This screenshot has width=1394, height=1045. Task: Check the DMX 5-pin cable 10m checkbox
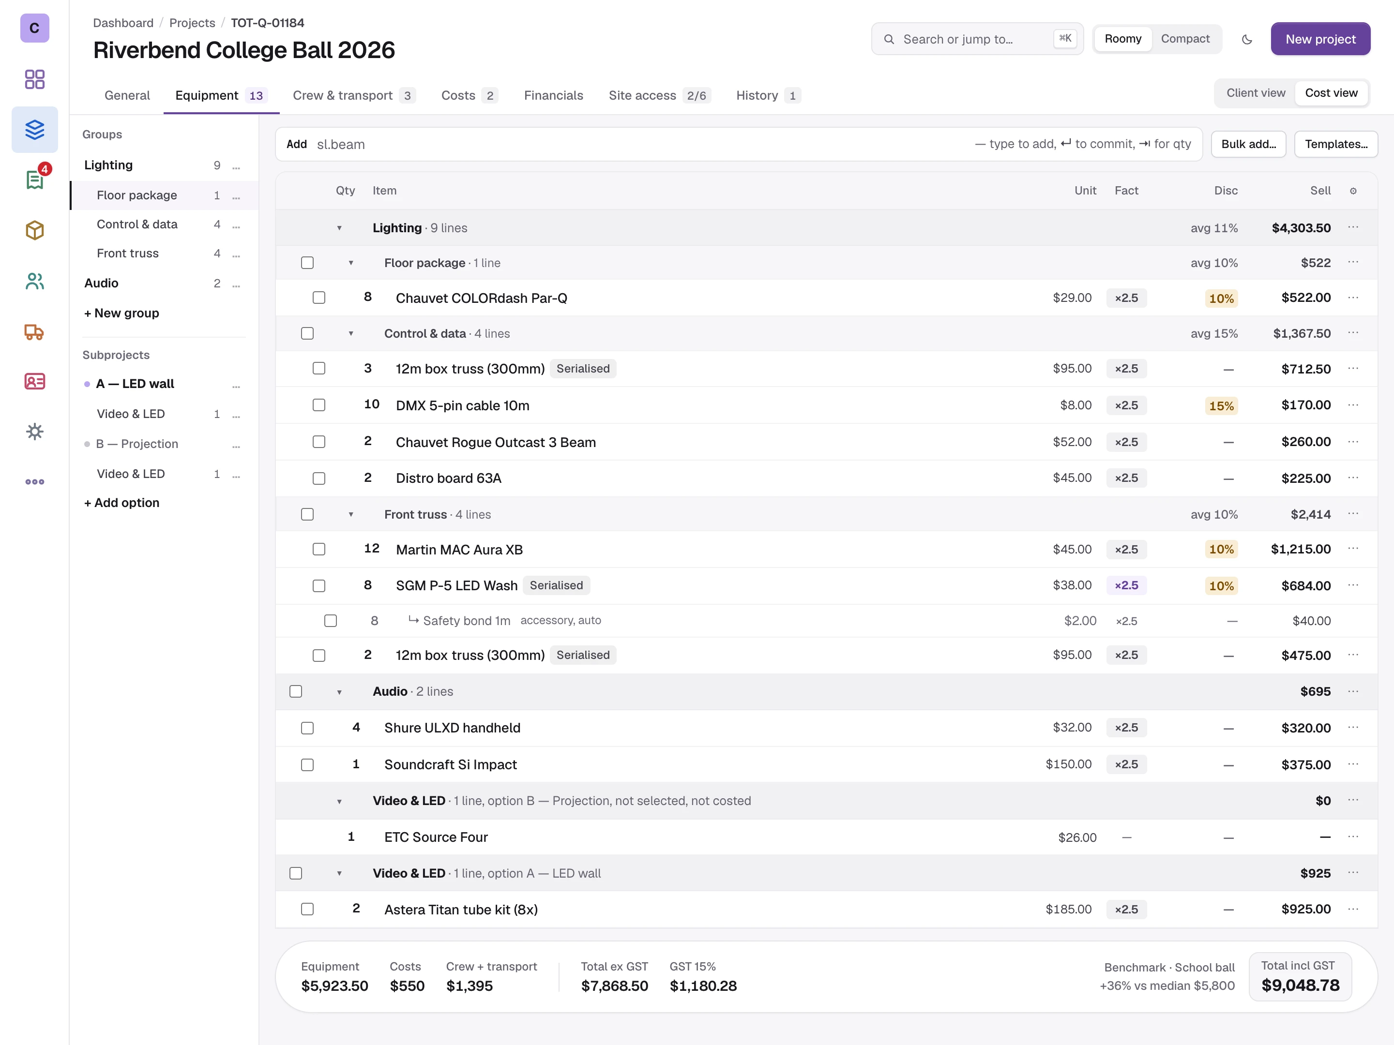coord(319,405)
